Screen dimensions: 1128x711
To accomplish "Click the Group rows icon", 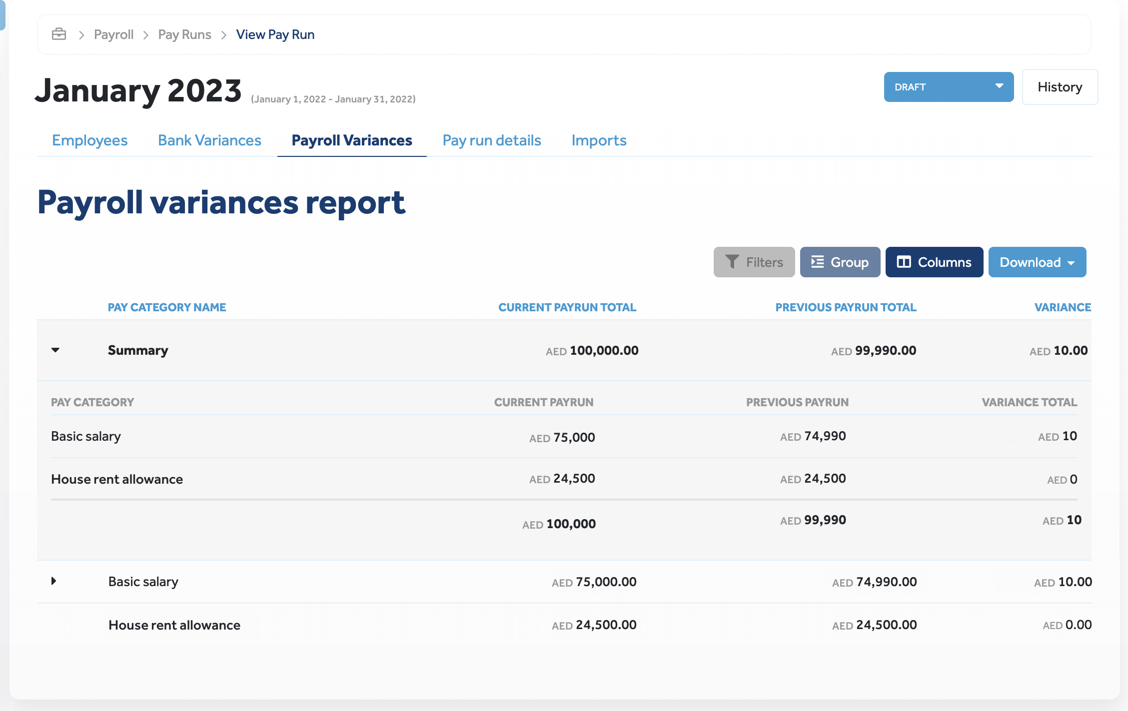I will [x=817, y=262].
